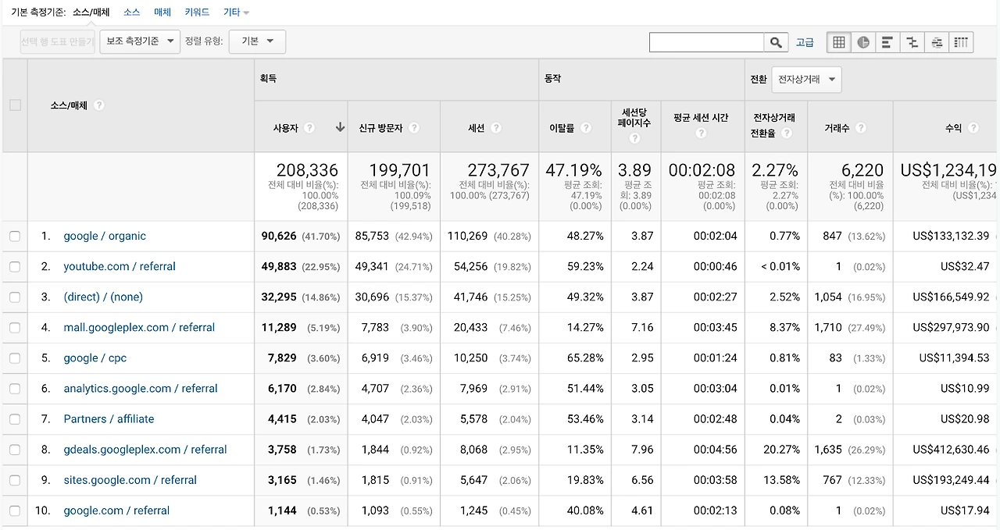
Task: Open Partners / affiliate source link
Action: tap(109, 418)
